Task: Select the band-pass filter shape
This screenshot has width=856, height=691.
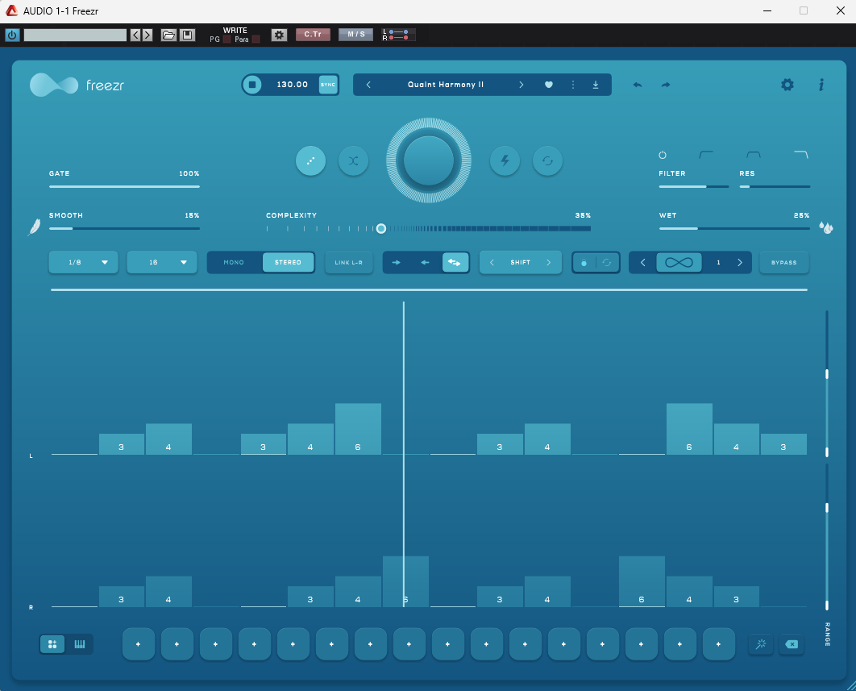Action: (754, 155)
